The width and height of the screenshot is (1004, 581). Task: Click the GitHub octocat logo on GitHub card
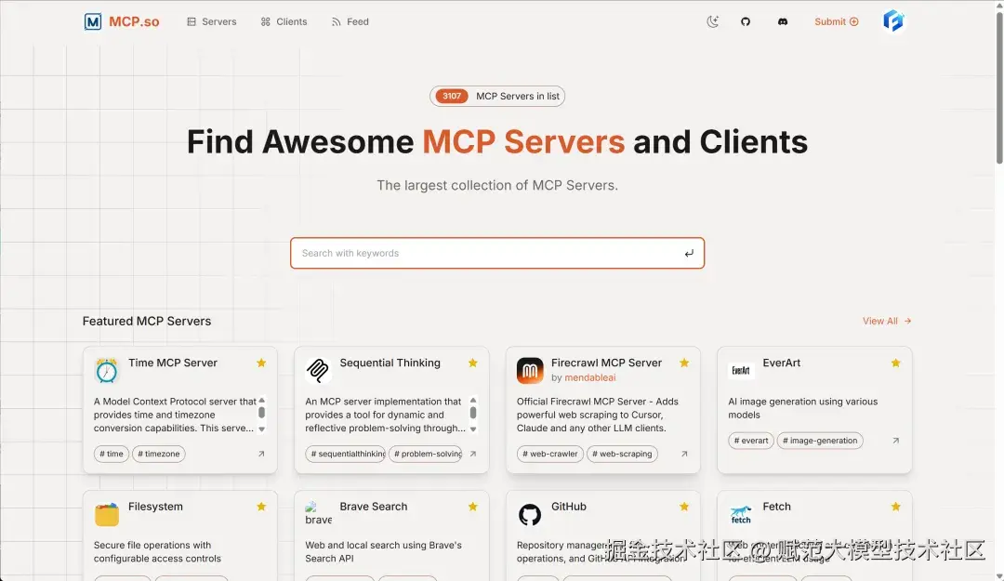(x=530, y=514)
